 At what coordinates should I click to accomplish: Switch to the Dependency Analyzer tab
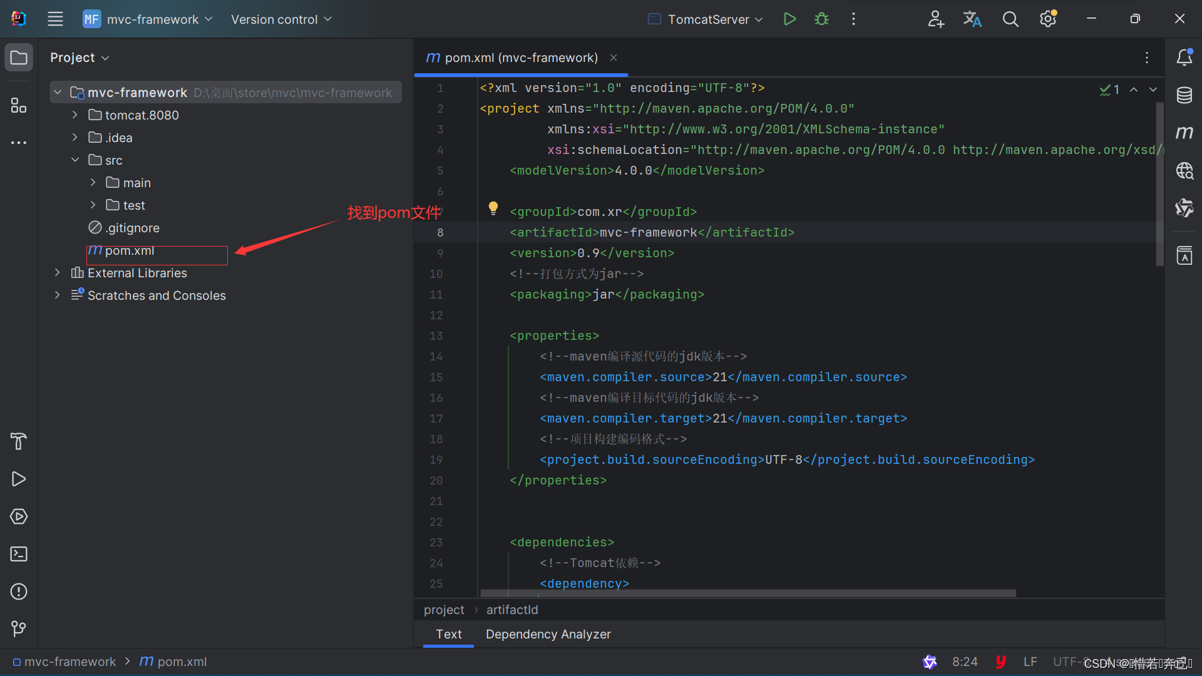548,634
